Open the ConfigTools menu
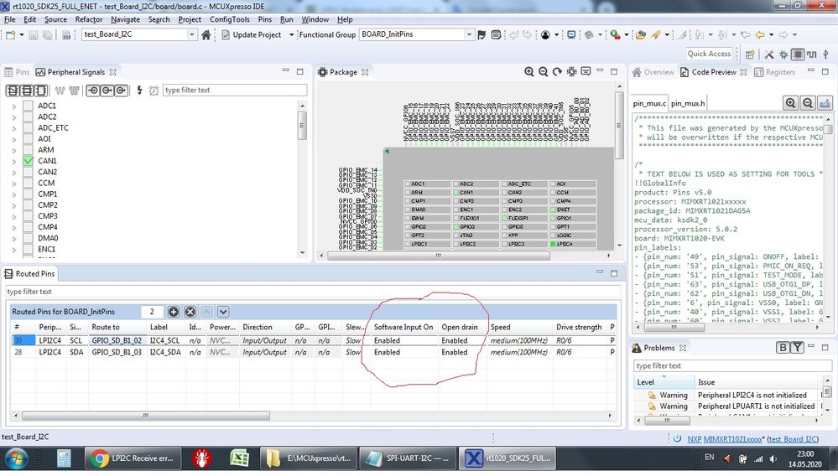Image resolution: width=838 pixels, height=476 pixels. pyautogui.click(x=229, y=19)
